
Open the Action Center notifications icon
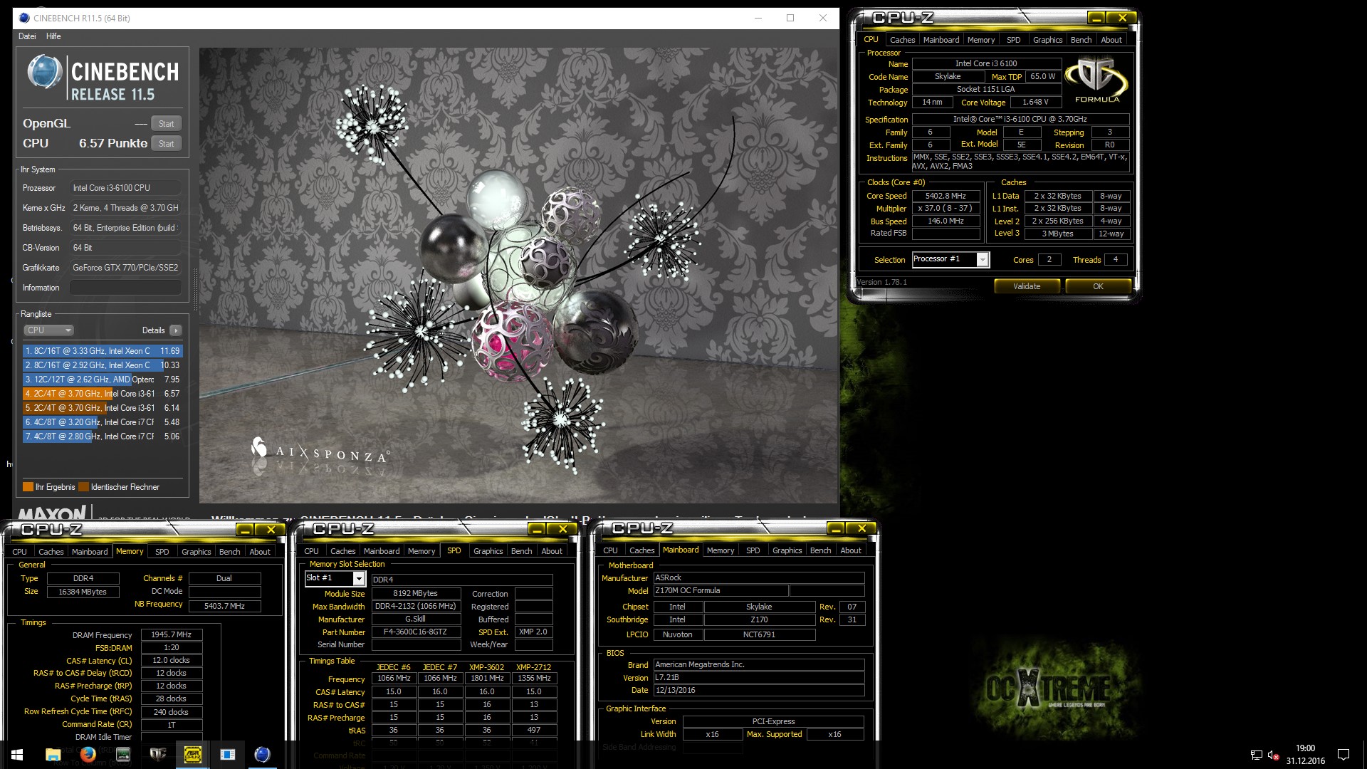click(x=1344, y=755)
